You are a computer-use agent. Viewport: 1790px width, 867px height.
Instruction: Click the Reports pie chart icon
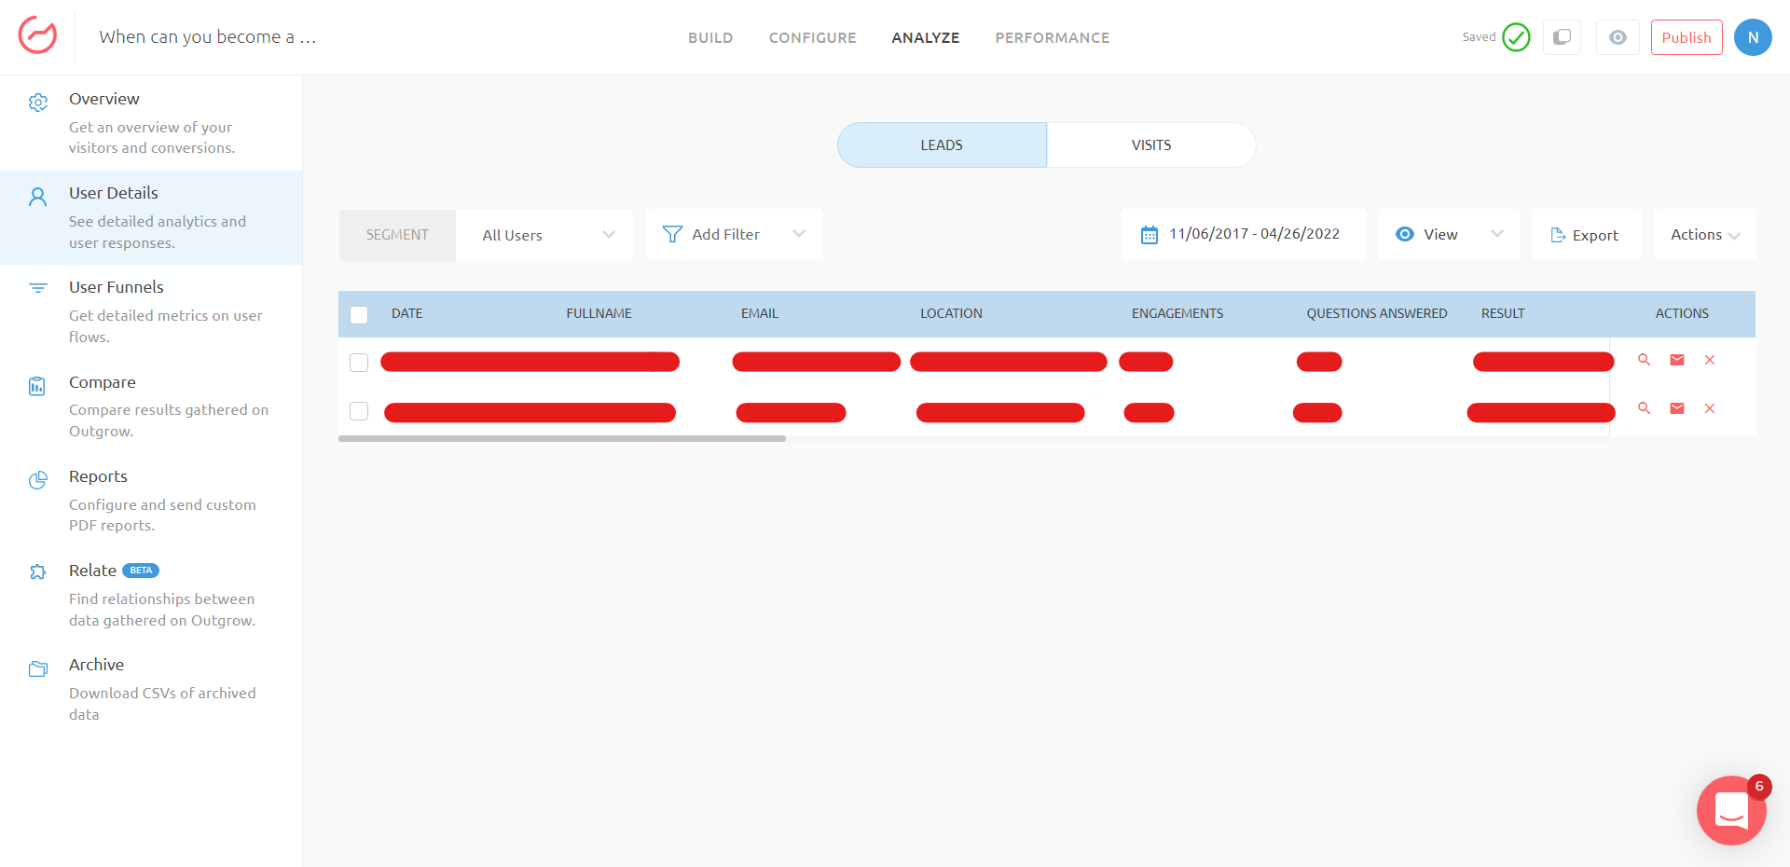point(38,480)
